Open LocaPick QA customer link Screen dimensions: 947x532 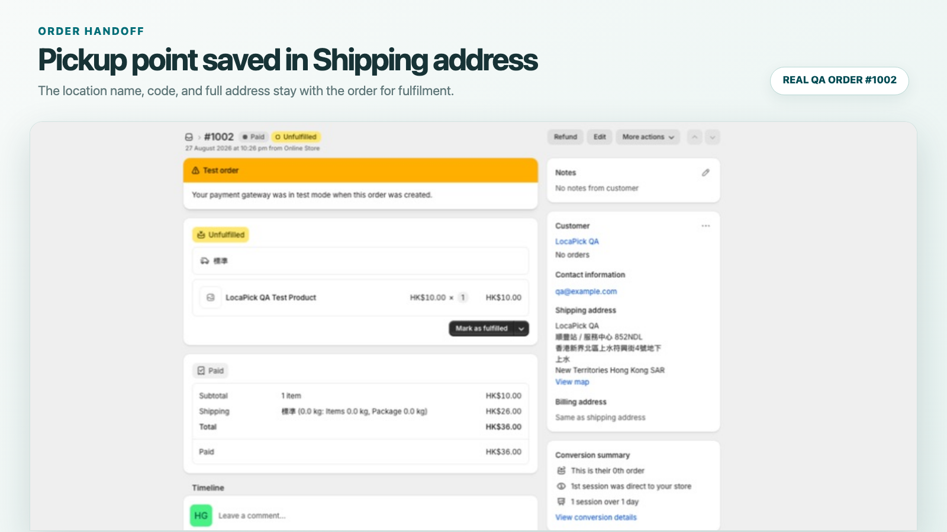click(x=577, y=241)
